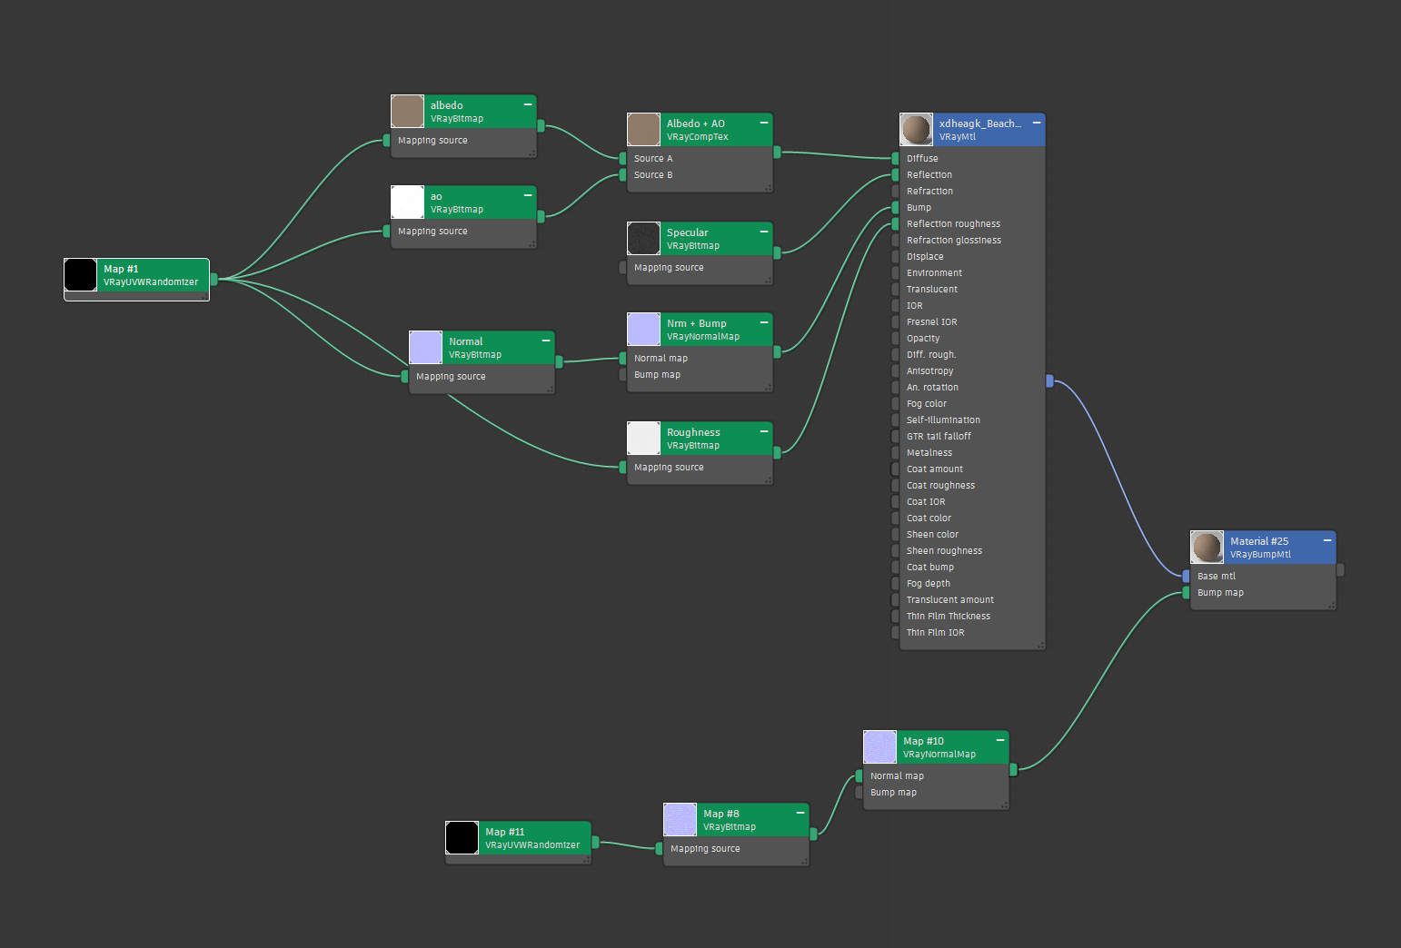Click the Source B input socket
Image resolution: width=1401 pixels, height=948 pixels.
tap(622, 174)
